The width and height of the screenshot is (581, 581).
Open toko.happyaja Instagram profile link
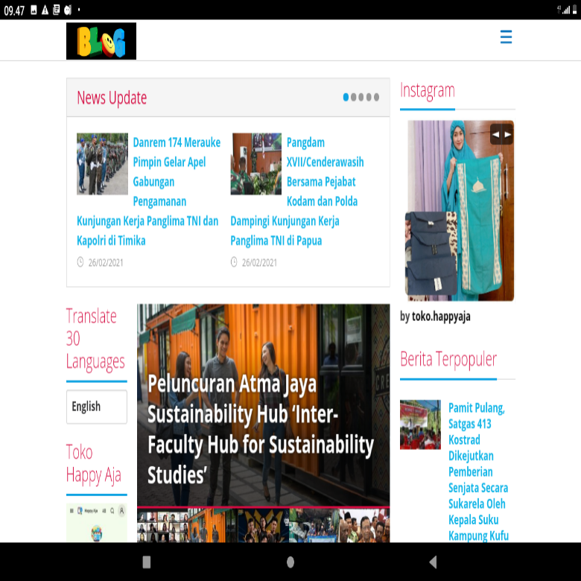click(x=441, y=317)
